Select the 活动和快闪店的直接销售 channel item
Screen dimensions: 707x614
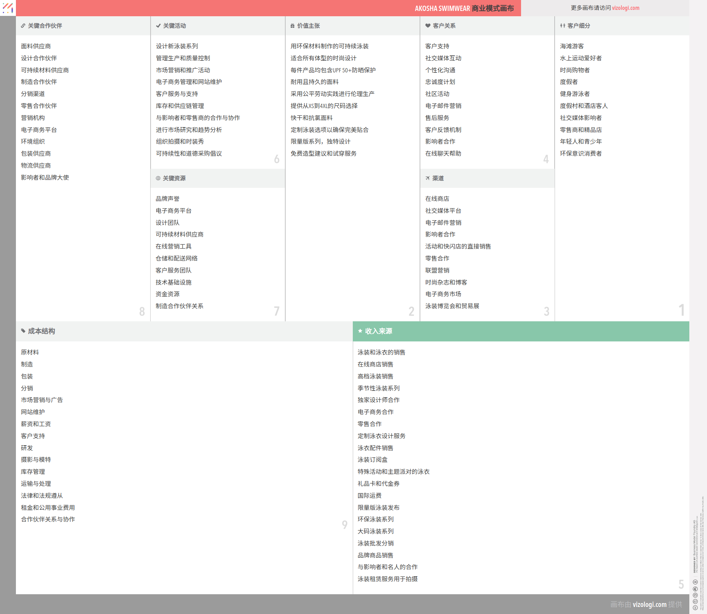coord(458,246)
